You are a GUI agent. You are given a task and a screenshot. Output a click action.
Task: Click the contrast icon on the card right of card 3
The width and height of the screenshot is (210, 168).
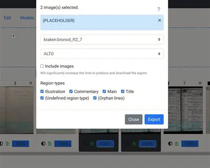pos(43,144)
